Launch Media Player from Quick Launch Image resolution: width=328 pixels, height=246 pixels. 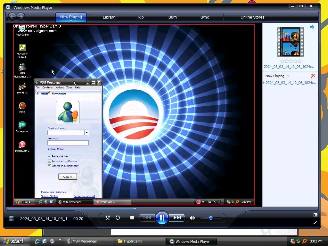[x=52, y=241]
